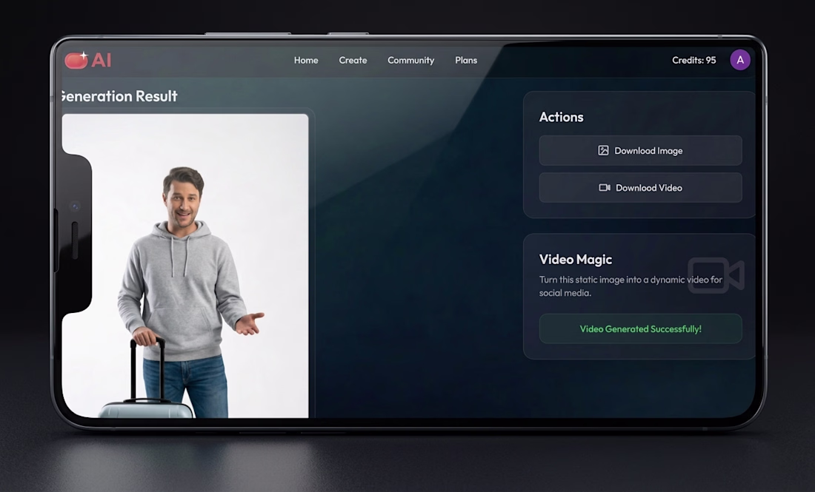The image size is (815, 492).
Task: Select the generated image of man with suitcase
Action: [x=185, y=266]
